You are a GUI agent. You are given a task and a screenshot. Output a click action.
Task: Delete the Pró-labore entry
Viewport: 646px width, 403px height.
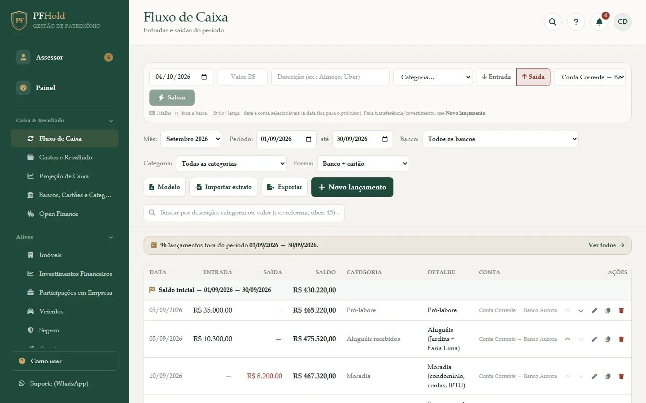(621, 311)
